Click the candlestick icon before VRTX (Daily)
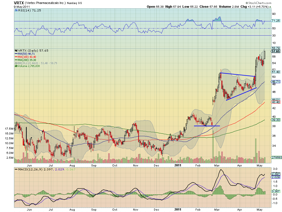Viewport: 282px width, 212px height. click(x=16, y=50)
